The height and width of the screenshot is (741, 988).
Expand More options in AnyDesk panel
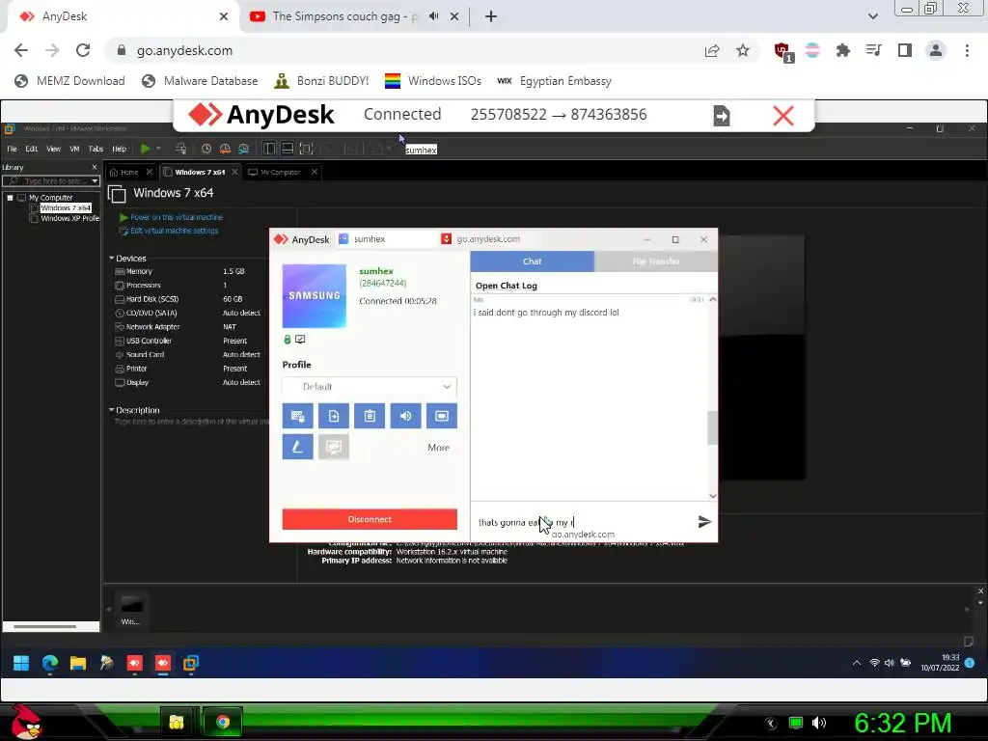coord(439,448)
